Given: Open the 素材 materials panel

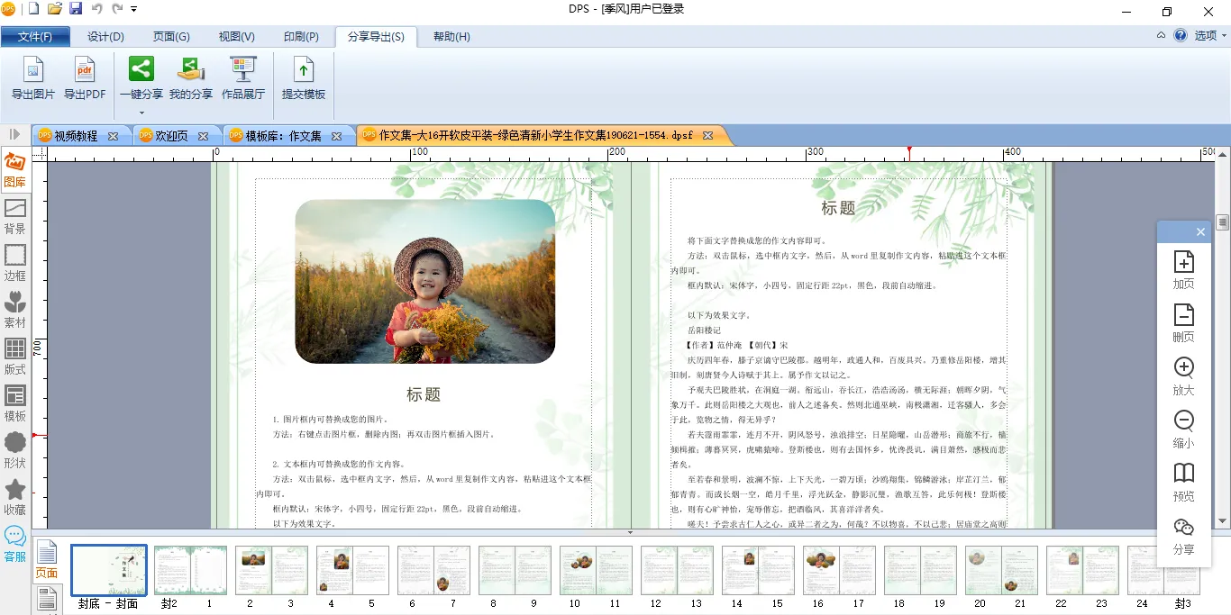Looking at the screenshot, I should tap(14, 310).
